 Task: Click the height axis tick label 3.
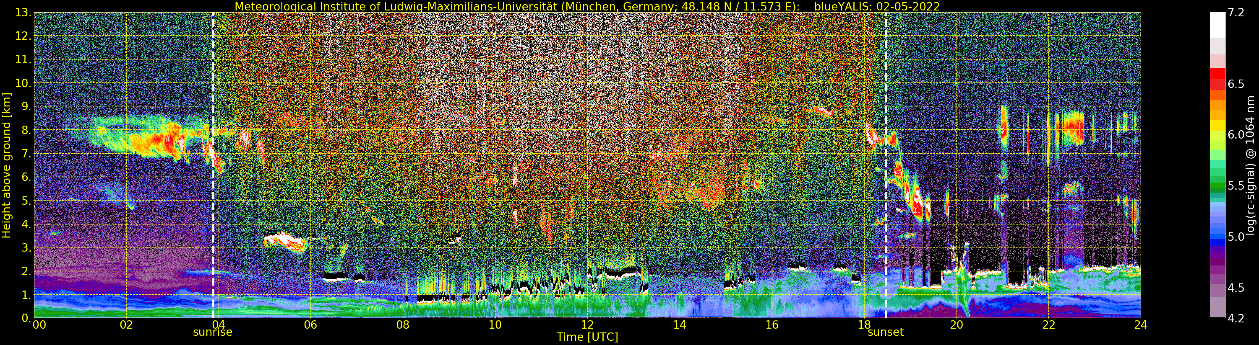[x=26, y=247]
